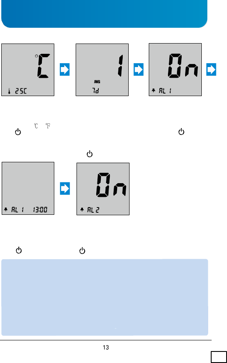This screenshot has height=363, width=227.
Task: Click the bell icon in the 13:00 alarm display
Action: click(x=6, y=210)
